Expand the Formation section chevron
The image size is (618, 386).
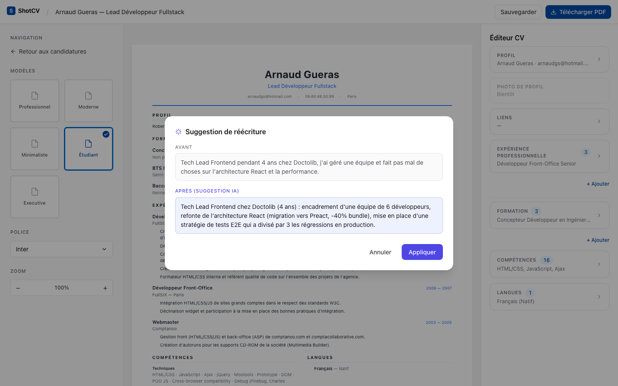(599, 215)
